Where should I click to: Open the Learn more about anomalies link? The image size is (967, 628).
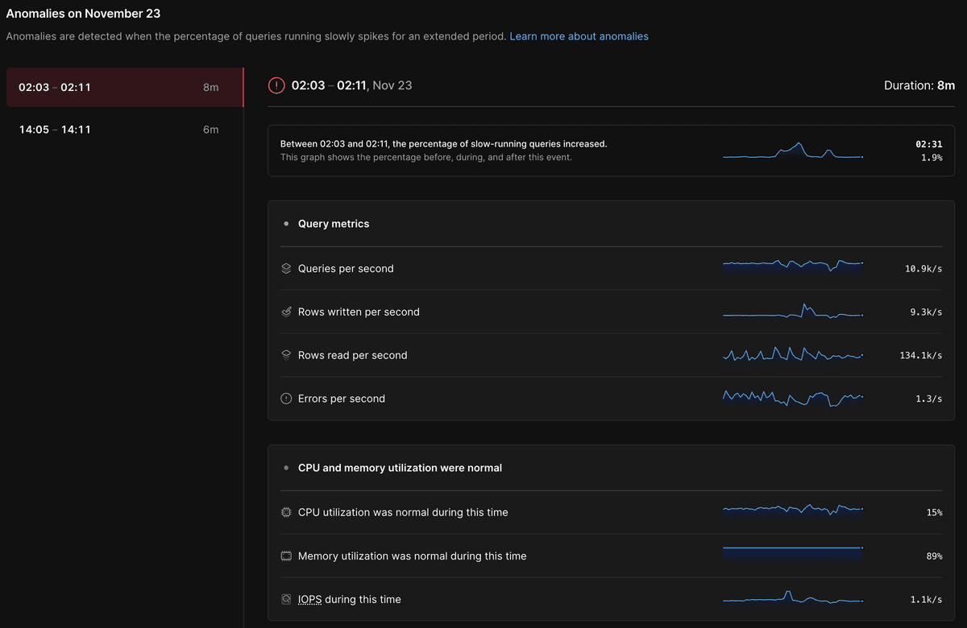tap(579, 35)
